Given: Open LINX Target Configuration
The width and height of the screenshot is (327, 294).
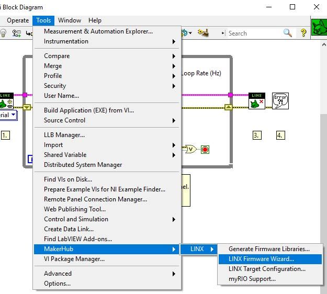Looking at the screenshot, I should [x=270, y=269].
